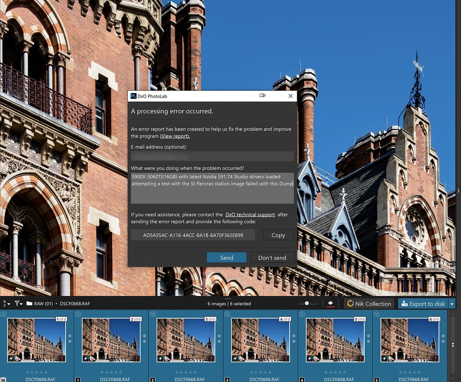Screen dimensions: 461x382
Task: Click the camera icon on the first thumbnail
Action: click(3, 315)
